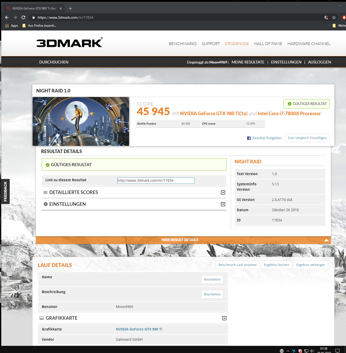The image size is (346, 353).
Task: Open NVIDIA GeForce GTX 980 Ti Grafikkarte link
Action: pos(139,329)
